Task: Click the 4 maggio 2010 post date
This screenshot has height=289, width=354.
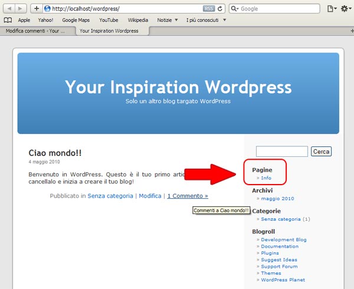Action: point(44,162)
